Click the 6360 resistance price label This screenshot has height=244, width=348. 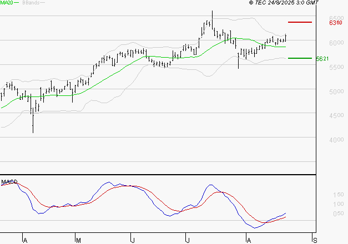(x=336, y=23)
